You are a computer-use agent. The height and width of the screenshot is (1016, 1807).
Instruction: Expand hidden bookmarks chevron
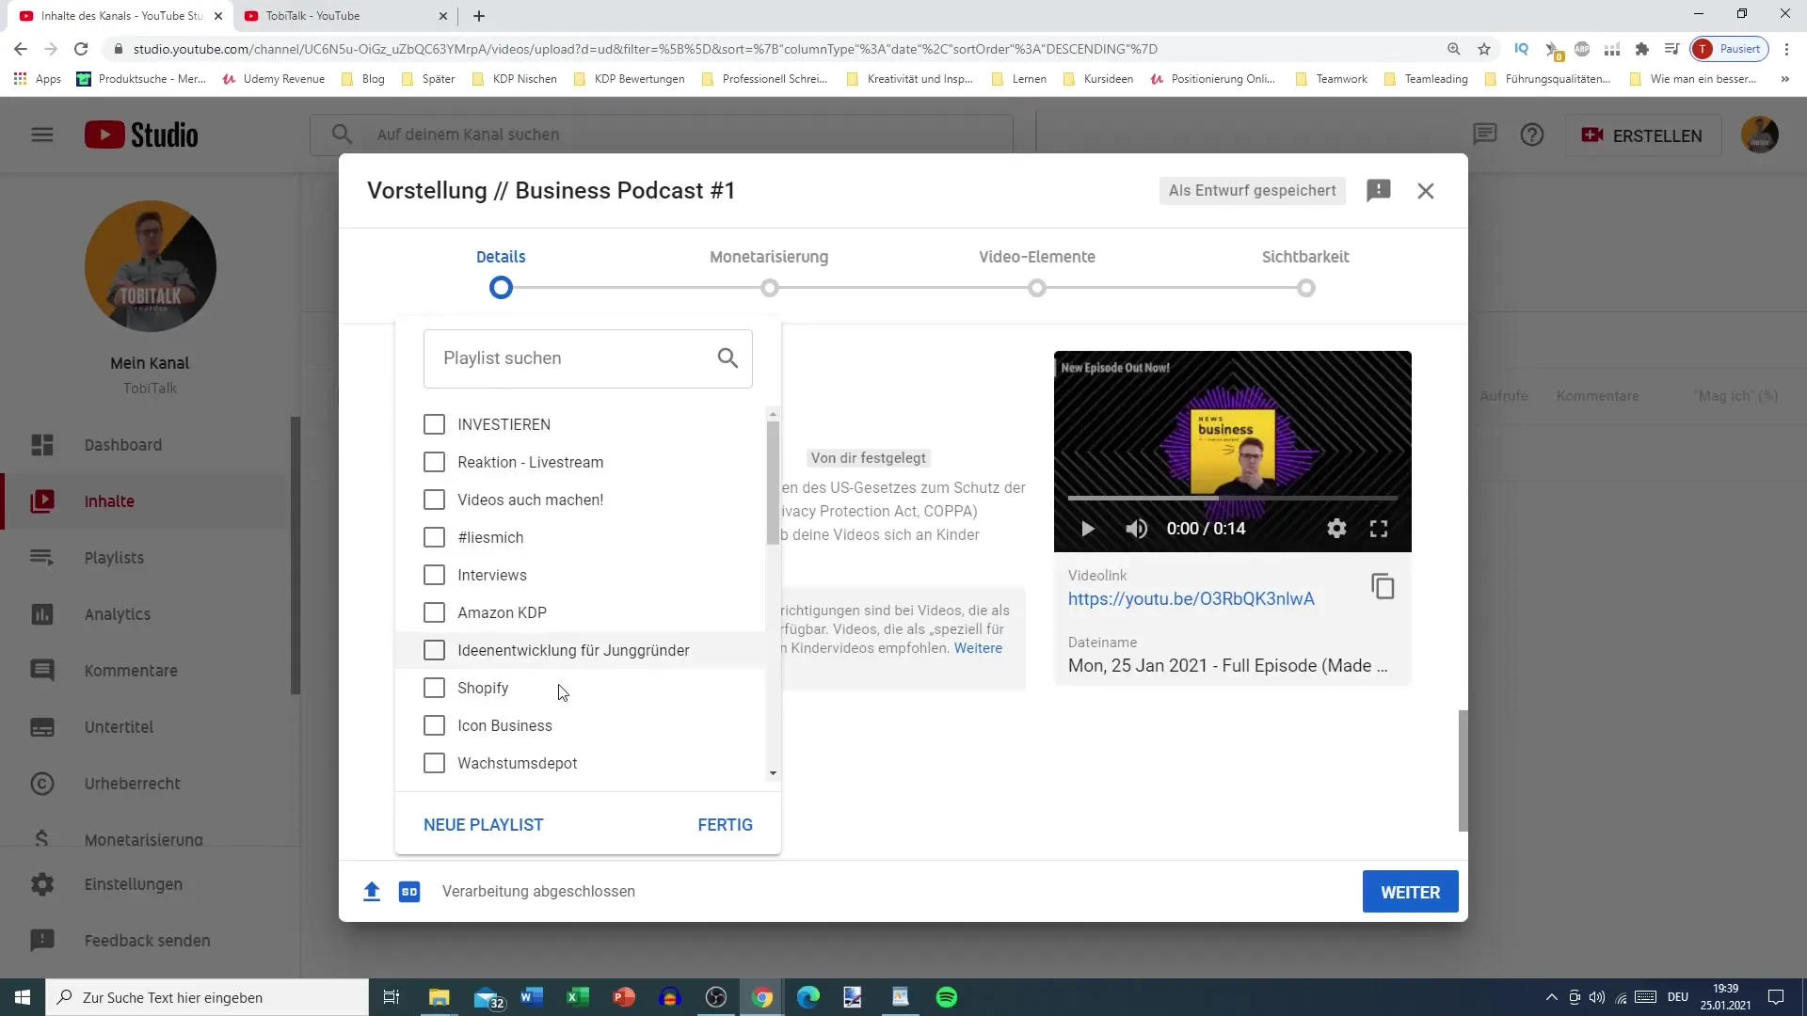pos(1784,79)
